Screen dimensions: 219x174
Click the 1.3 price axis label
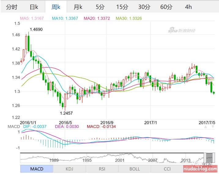pyautogui.click(x=17, y=91)
